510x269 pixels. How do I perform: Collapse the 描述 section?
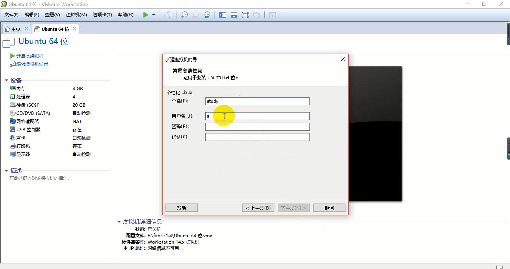click(x=6, y=171)
